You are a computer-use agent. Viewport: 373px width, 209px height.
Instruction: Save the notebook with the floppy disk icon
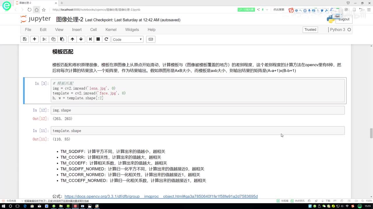pos(25,39)
